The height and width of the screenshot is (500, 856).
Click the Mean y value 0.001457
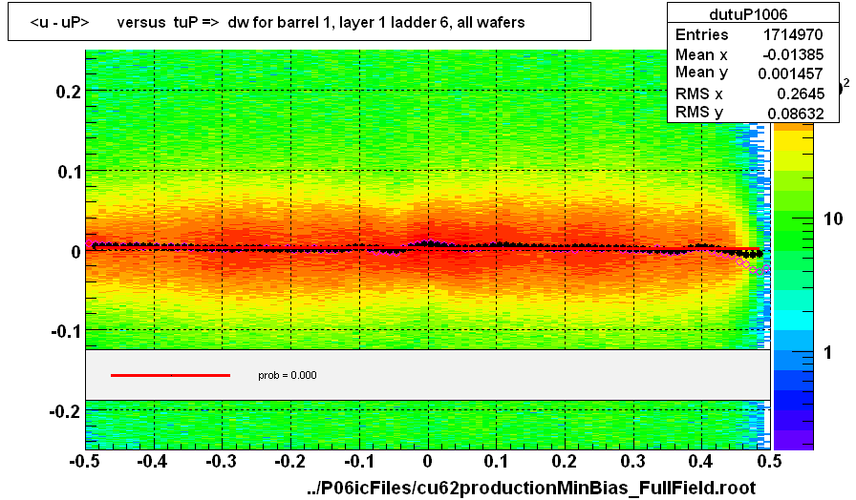coord(790,73)
